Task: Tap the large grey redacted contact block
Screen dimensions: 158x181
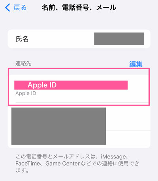Action: tap(58, 126)
